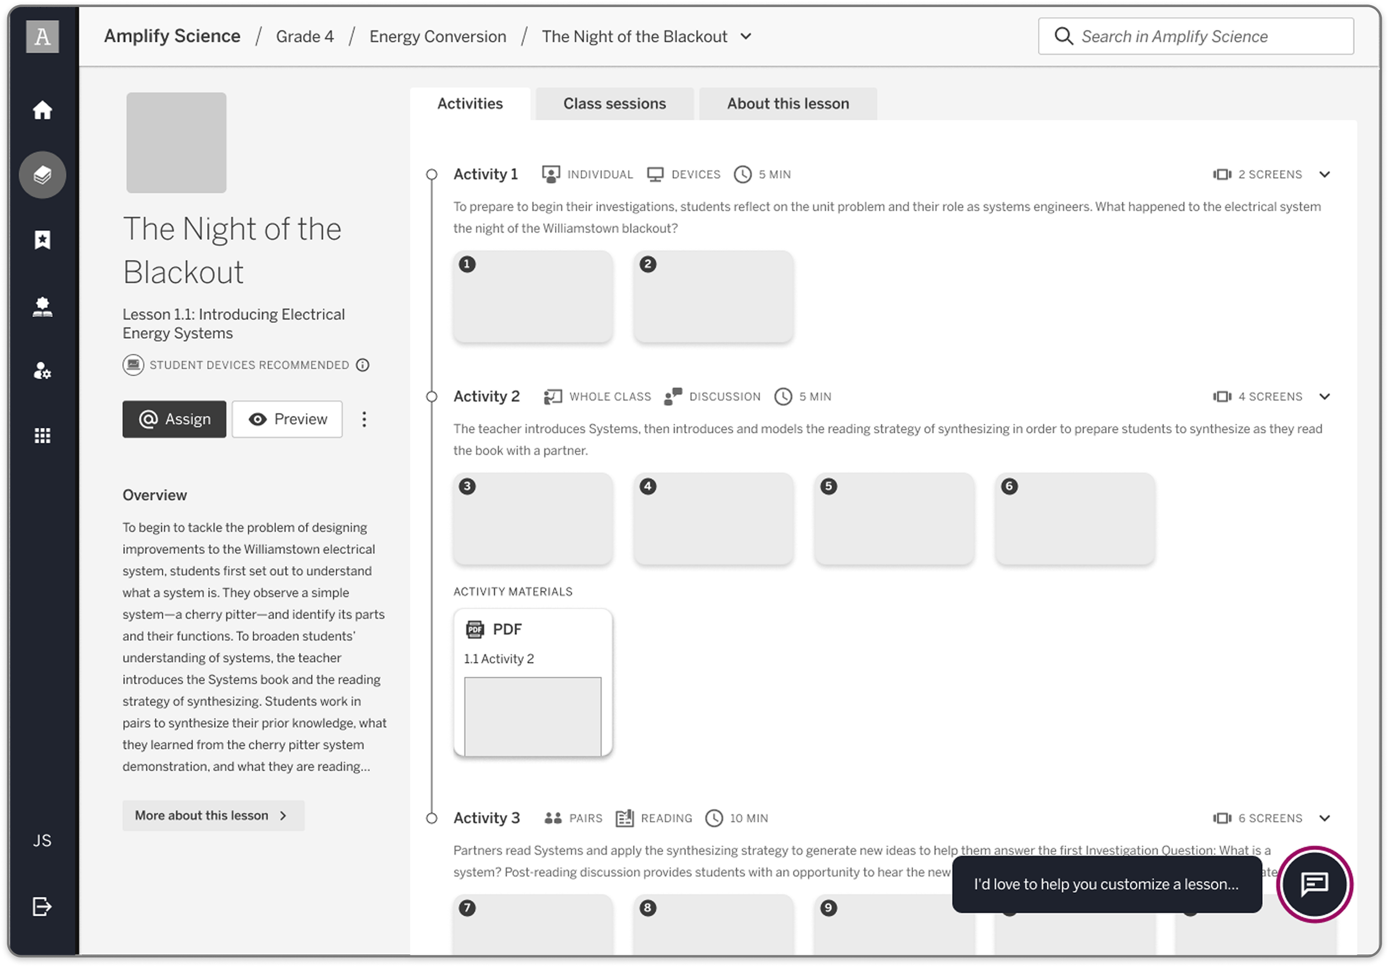Click the Whole Class icon in Activity 2
1389x967 pixels.
point(553,397)
